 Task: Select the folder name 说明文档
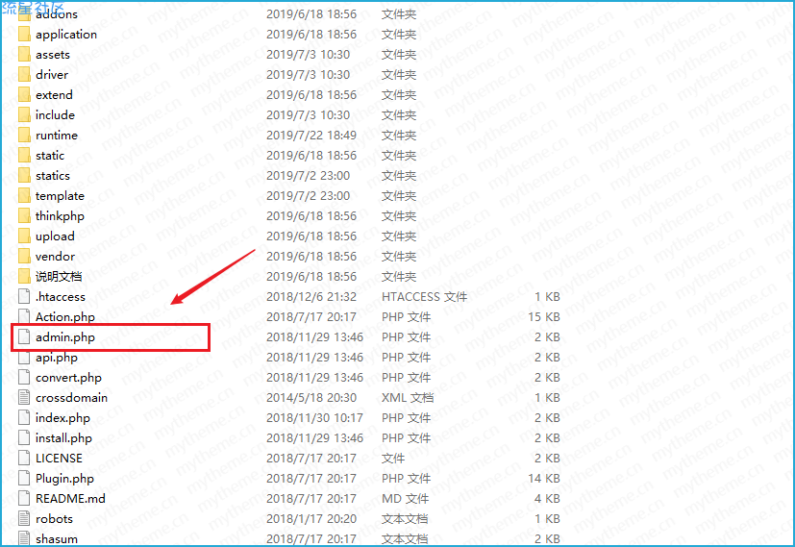pyautogui.click(x=59, y=277)
